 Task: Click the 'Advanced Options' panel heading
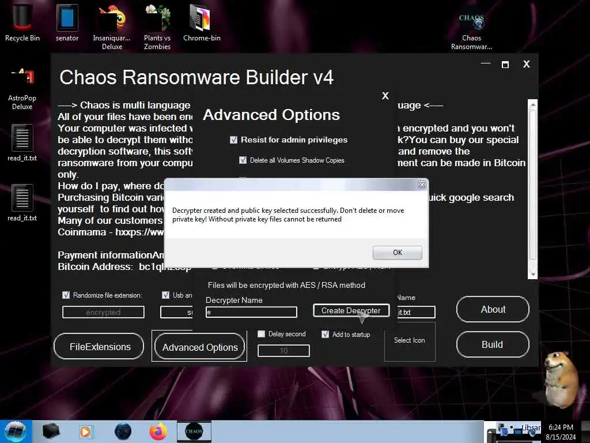(x=271, y=115)
